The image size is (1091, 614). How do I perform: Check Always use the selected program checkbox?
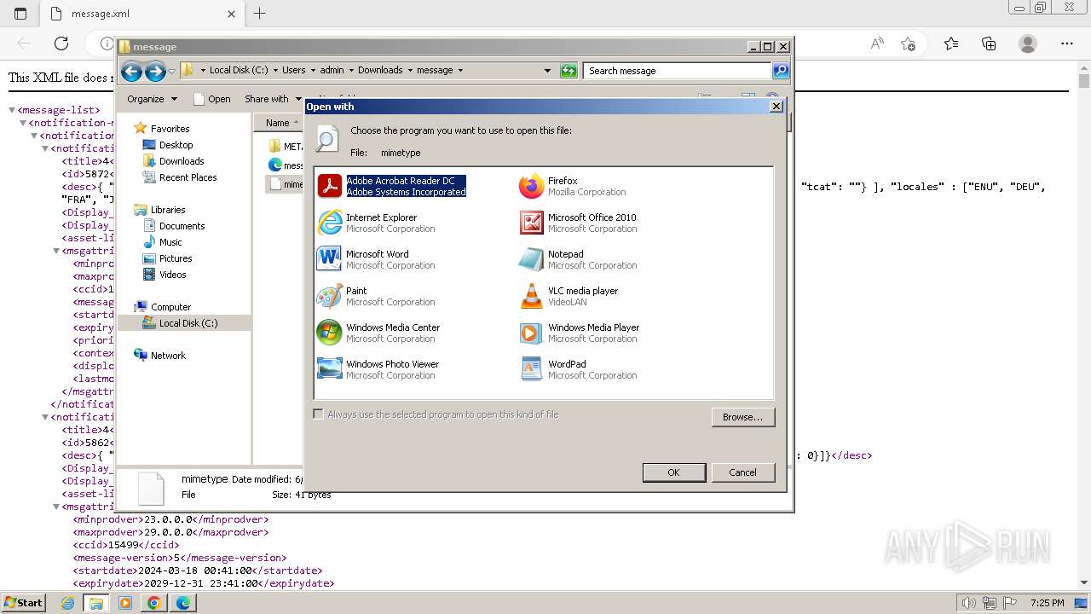point(318,414)
